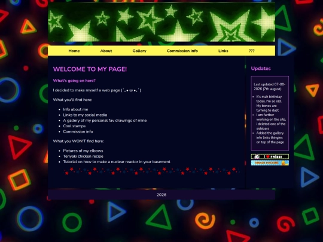Click the 'Teriyaki chicken recipe' item
323x242 pixels.
(83, 157)
